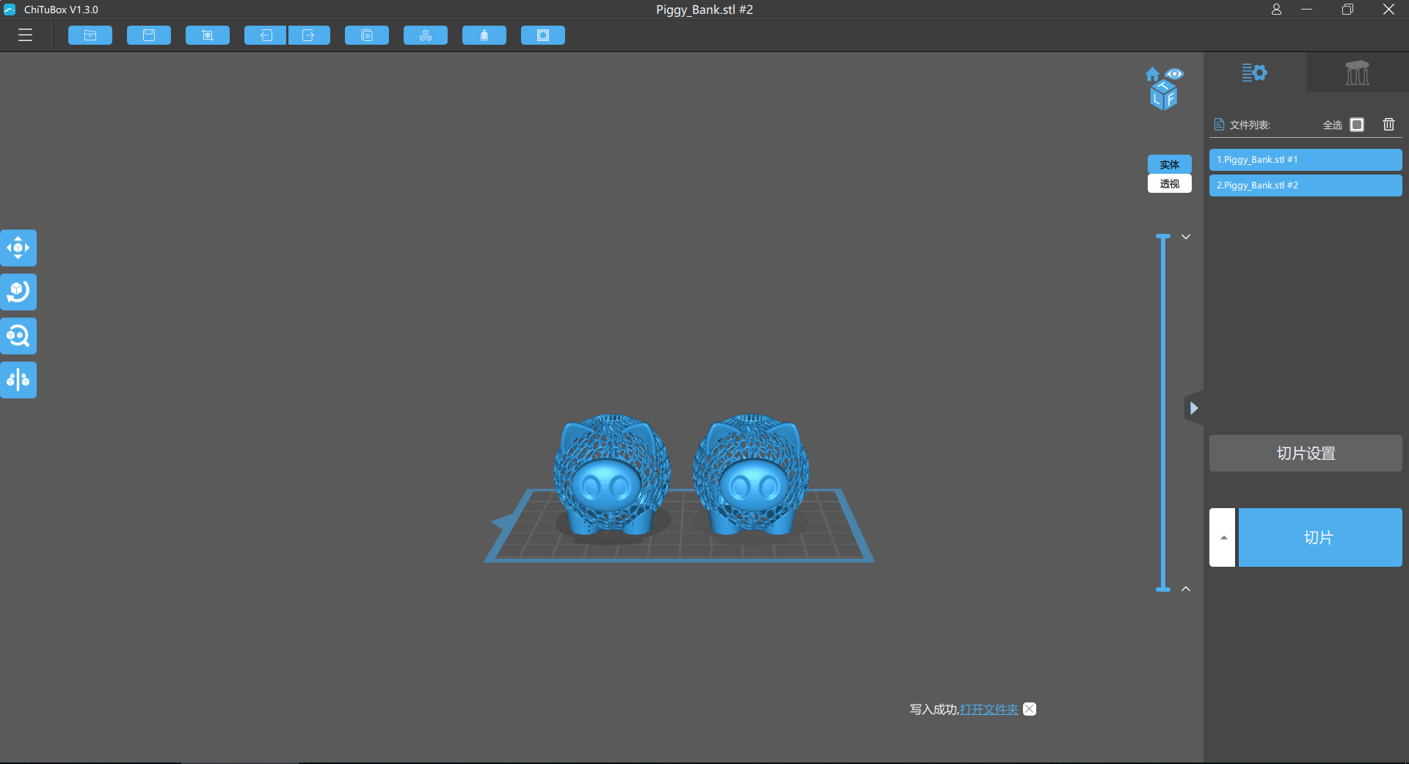1409x764 pixels.
Task: Expand the dropdown arrow beside 切片 button
Action: [x=1223, y=537]
